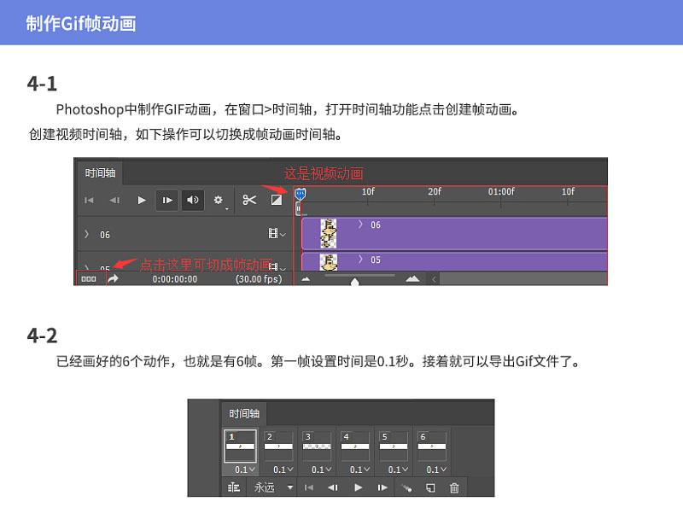Go to first frame in video timeline
Viewport: 683px width, 531px height.
89,200
